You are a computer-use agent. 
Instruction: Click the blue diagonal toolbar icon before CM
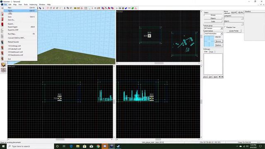[126, 8]
